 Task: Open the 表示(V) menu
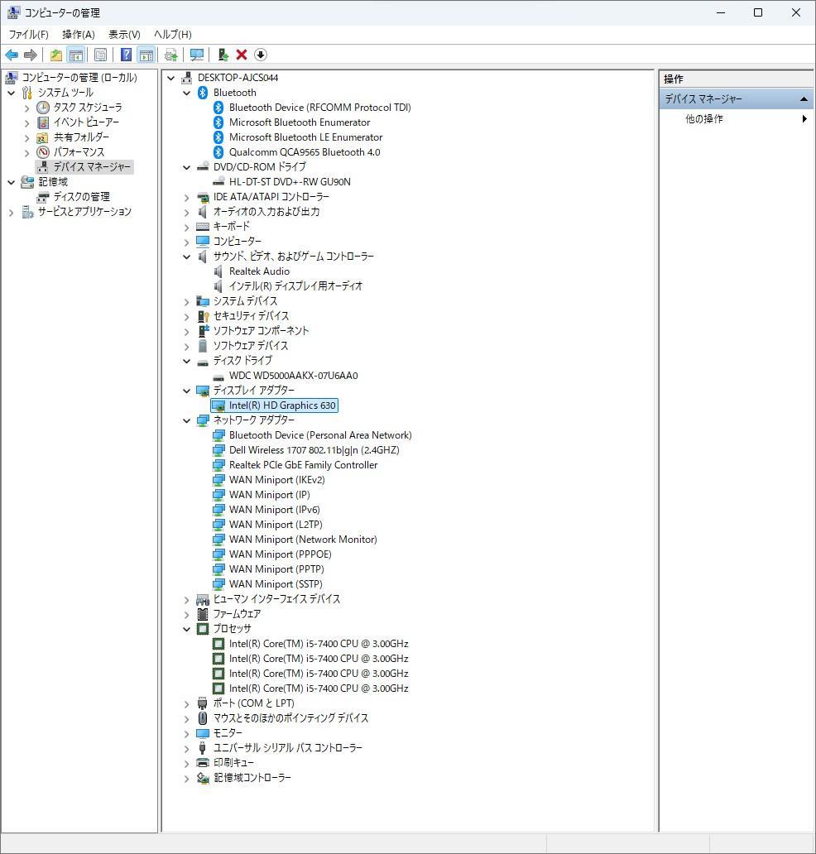coord(124,34)
